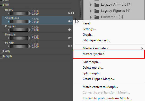Screen dimensions: 145x101
Task: Click the Voluptuous dial slider
Action: pyautogui.click(x=19, y=22)
